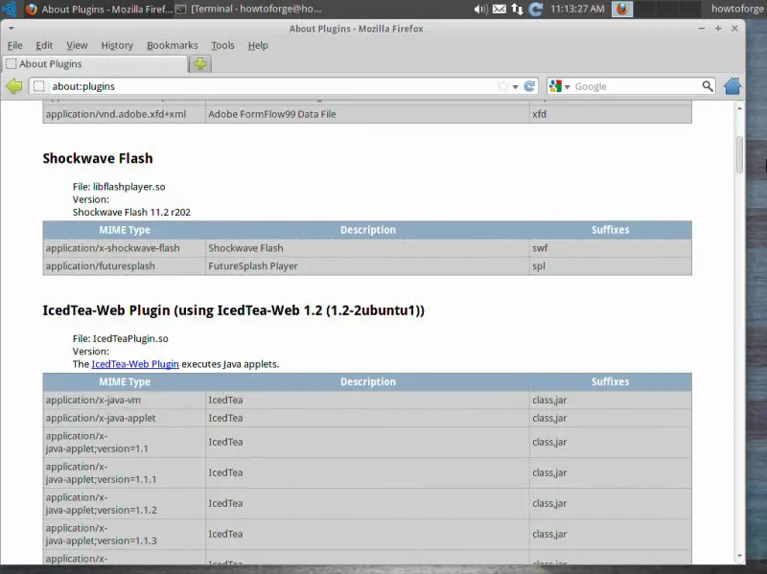
Task: Open the Xfce applications menu icon
Action: pyautogui.click(x=9, y=9)
